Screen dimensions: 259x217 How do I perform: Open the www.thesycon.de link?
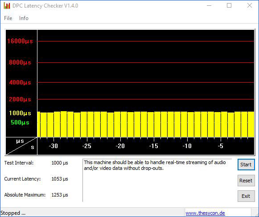(205, 213)
